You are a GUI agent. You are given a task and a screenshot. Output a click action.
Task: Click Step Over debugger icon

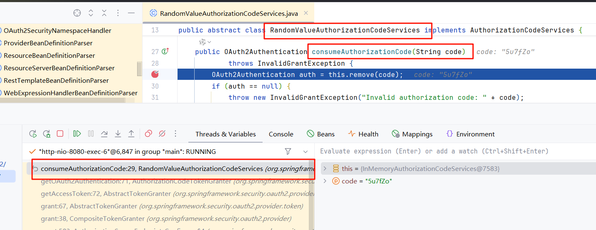click(105, 134)
